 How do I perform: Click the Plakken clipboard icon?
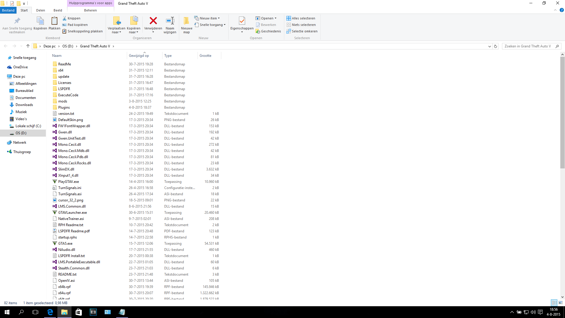54,21
